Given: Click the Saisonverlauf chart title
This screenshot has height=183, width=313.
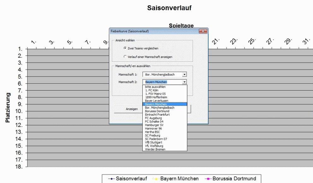Looking at the screenshot, I should click(x=169, y=8).
